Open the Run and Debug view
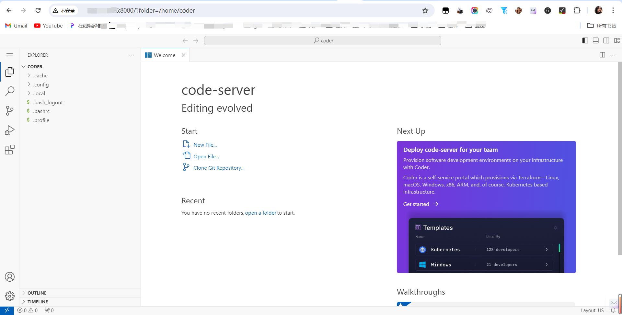Image resolution: width=622 pixels, height=315 pixels. (x=10, y=130)
